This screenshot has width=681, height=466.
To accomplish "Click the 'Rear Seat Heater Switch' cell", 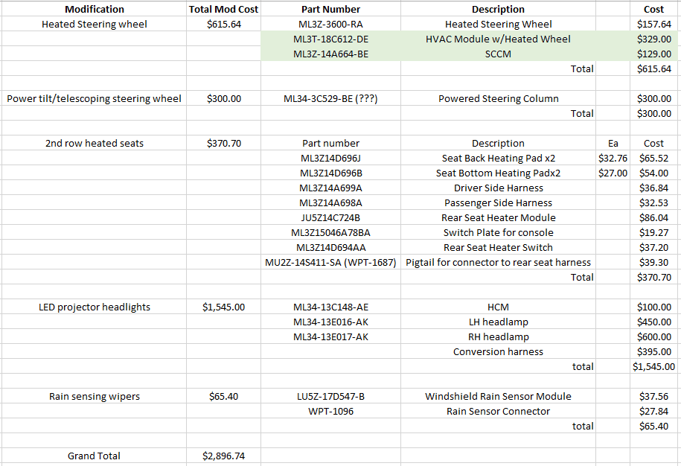I will tap(498, 248).
